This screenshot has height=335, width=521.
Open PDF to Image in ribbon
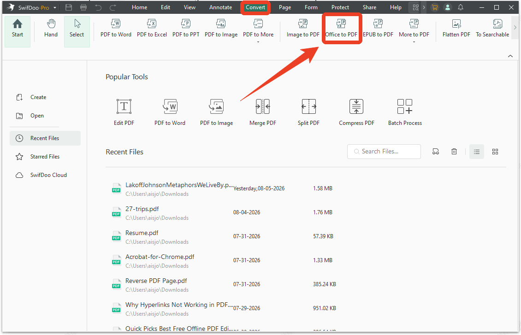click(x=221, y=28)
